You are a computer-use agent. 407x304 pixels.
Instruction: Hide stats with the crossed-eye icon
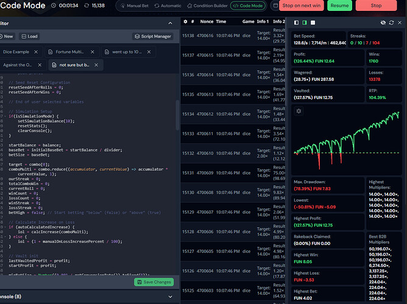383,22
